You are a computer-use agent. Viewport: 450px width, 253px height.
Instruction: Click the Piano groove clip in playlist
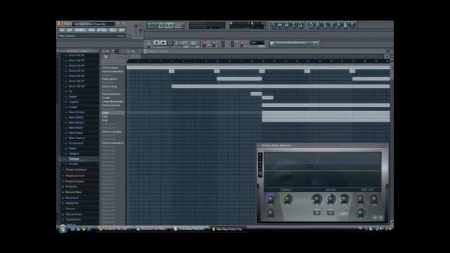[x=239, y=79]
